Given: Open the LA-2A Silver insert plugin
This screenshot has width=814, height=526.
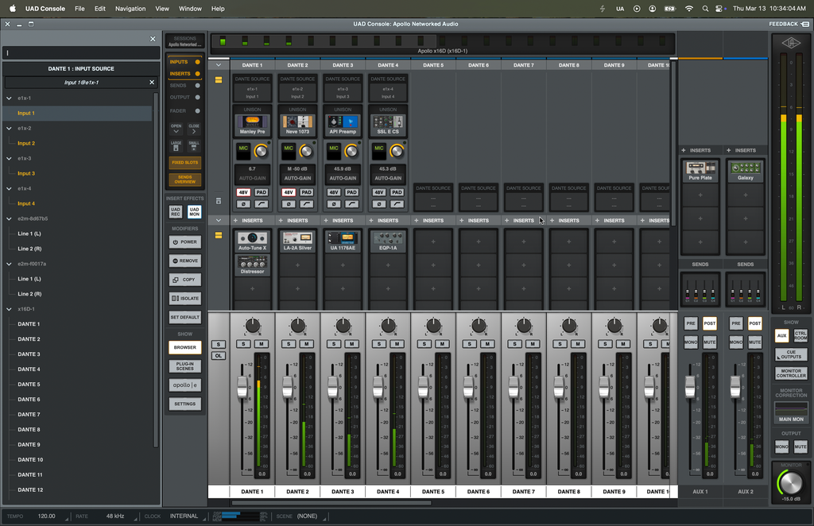Looking at the screenshot, I should 297,242.
